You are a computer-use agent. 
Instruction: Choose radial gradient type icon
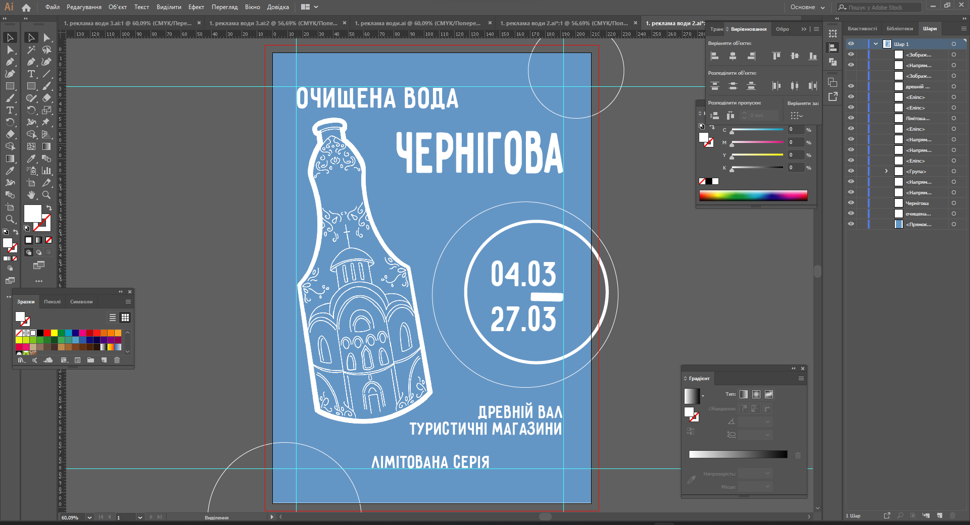click(756, 394)
